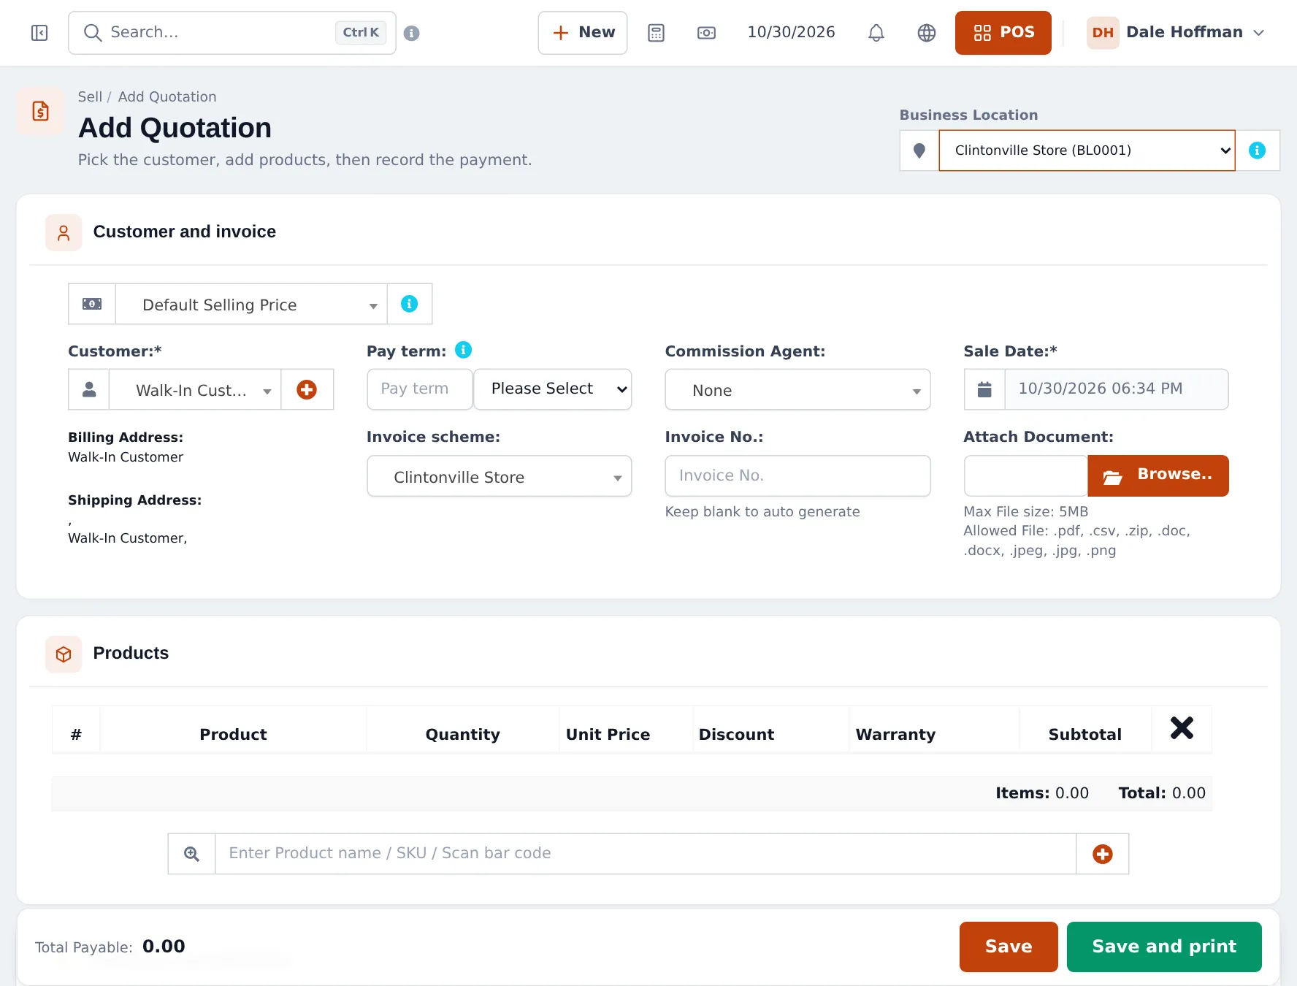Screen dimensions: 1297x986
Task: Click the magnifier icon beside product search
Action: (x=191, y=854)
